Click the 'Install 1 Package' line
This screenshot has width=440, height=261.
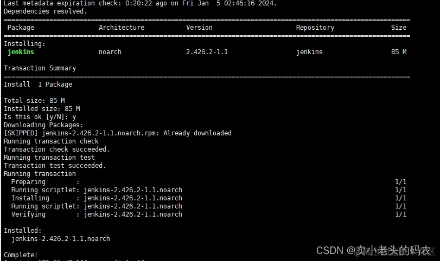point(38,84)
